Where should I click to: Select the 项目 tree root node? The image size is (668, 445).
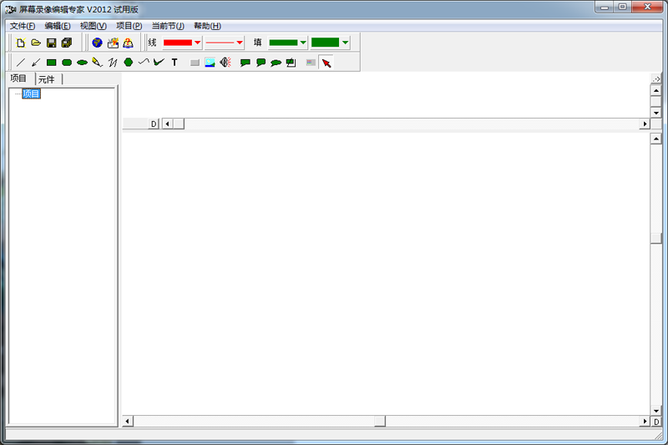point(31,94)
